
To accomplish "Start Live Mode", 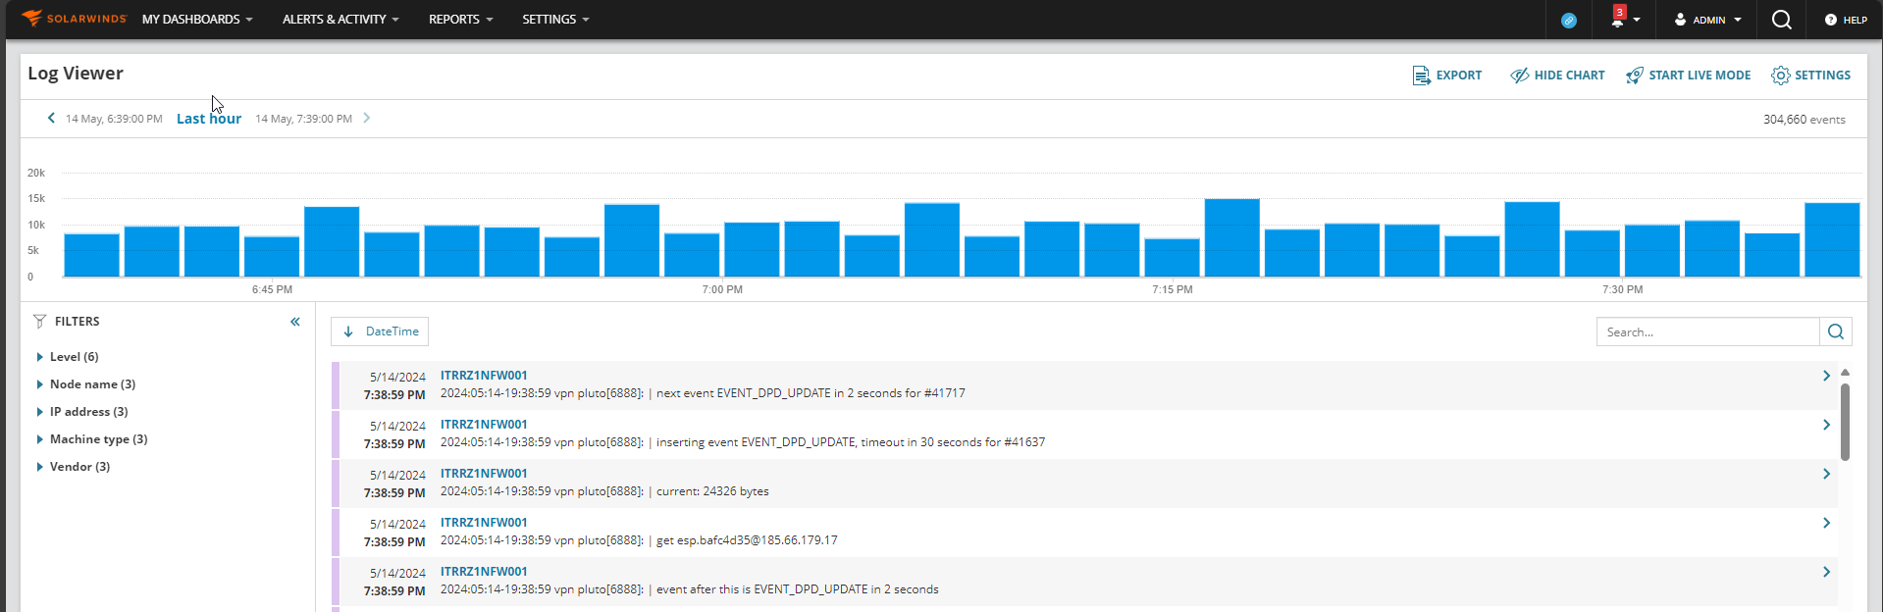I will (x=1688, y=76).
